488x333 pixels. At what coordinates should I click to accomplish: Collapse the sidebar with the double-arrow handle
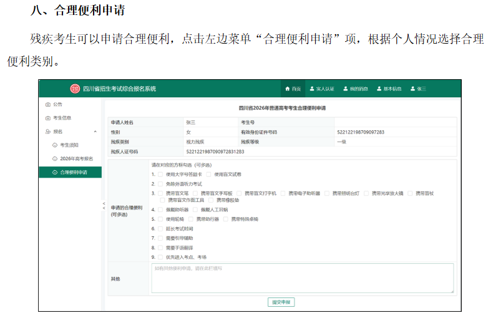pyautogui.click(x=104, y=205)
